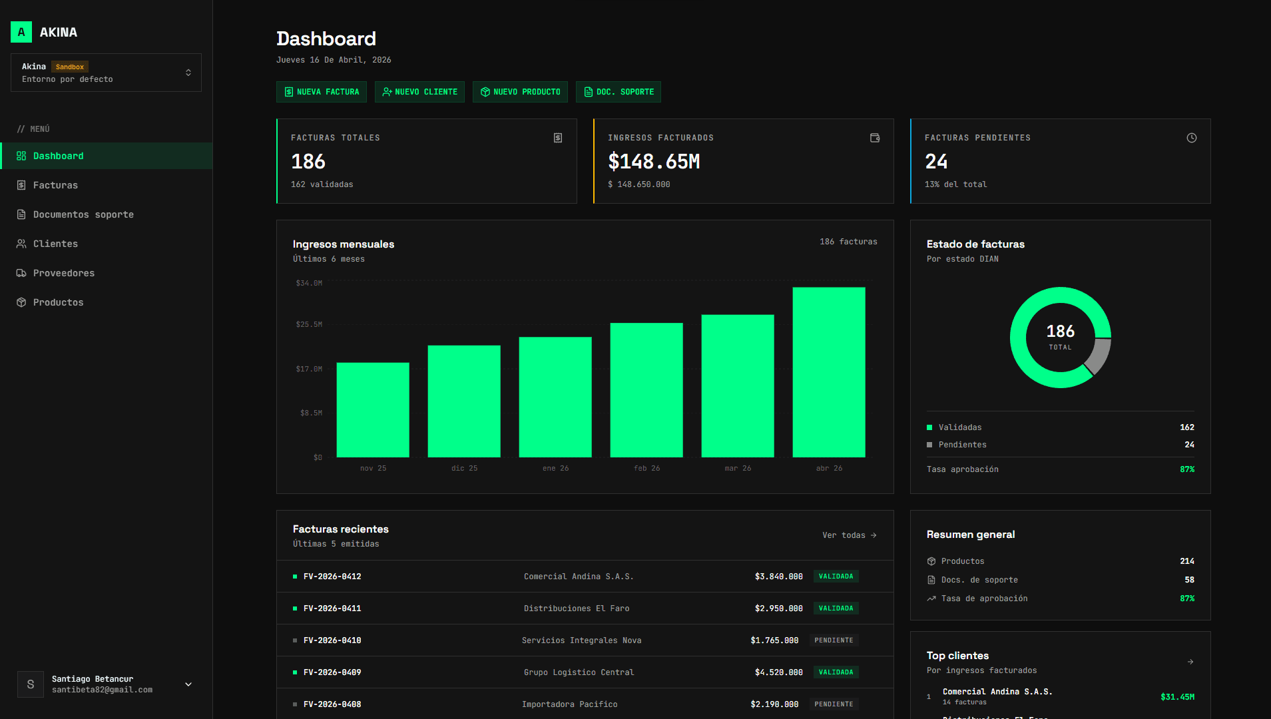
Task: Click the Sandbox badge
Action: pyautogui.click(x=70, y=67)
